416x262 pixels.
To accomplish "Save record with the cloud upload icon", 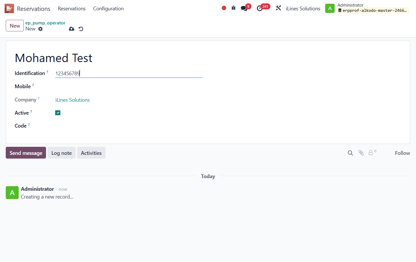I will click(x=72, y=29).
